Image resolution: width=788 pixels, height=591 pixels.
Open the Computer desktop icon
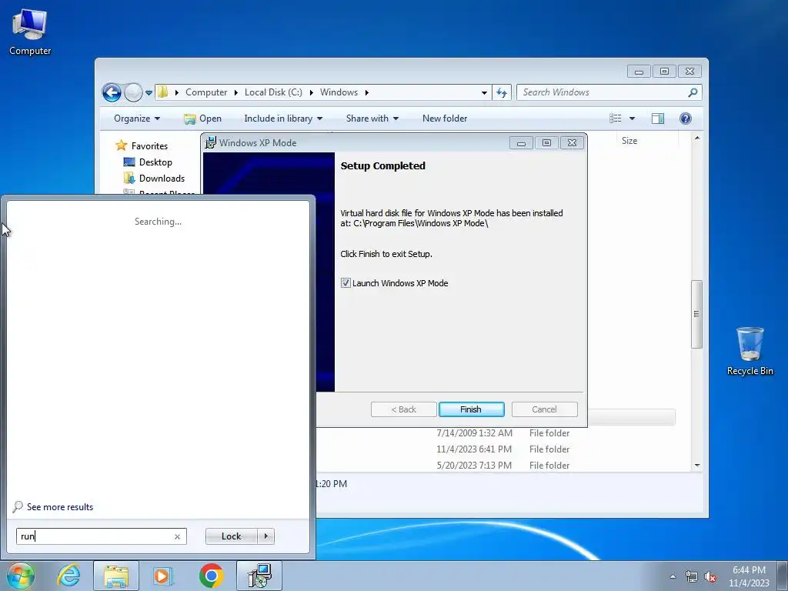pyautogui.click(x=30, y=32)
